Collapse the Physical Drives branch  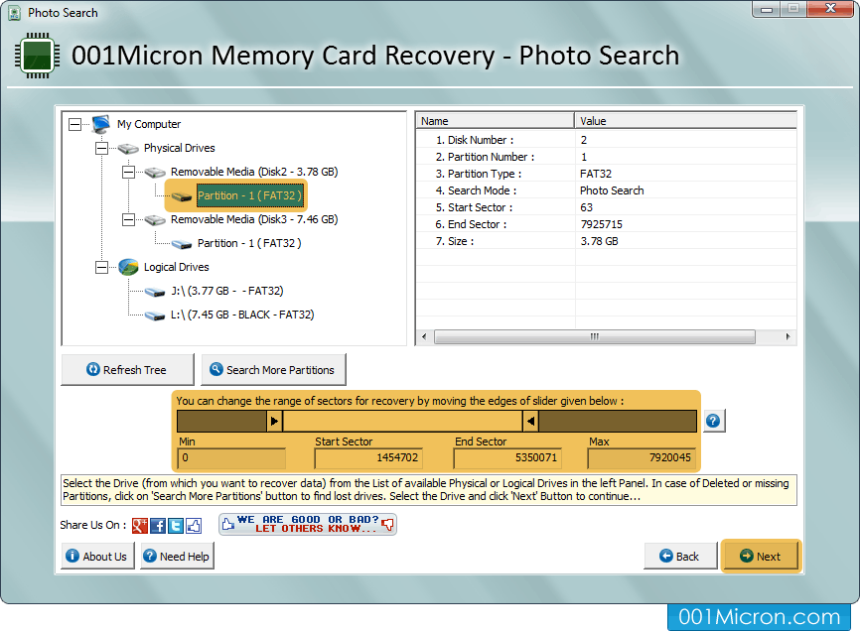pyautogui.click(x=100, y=148)
